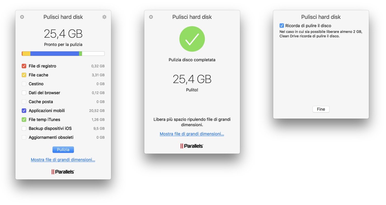
Task: Uncheck File cache checkbox
Action: point(24,75)
